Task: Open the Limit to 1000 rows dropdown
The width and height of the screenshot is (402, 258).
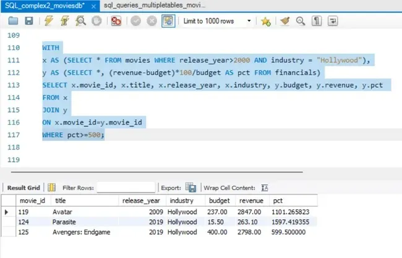Action: pyautogui.click(x=249, y=21)
